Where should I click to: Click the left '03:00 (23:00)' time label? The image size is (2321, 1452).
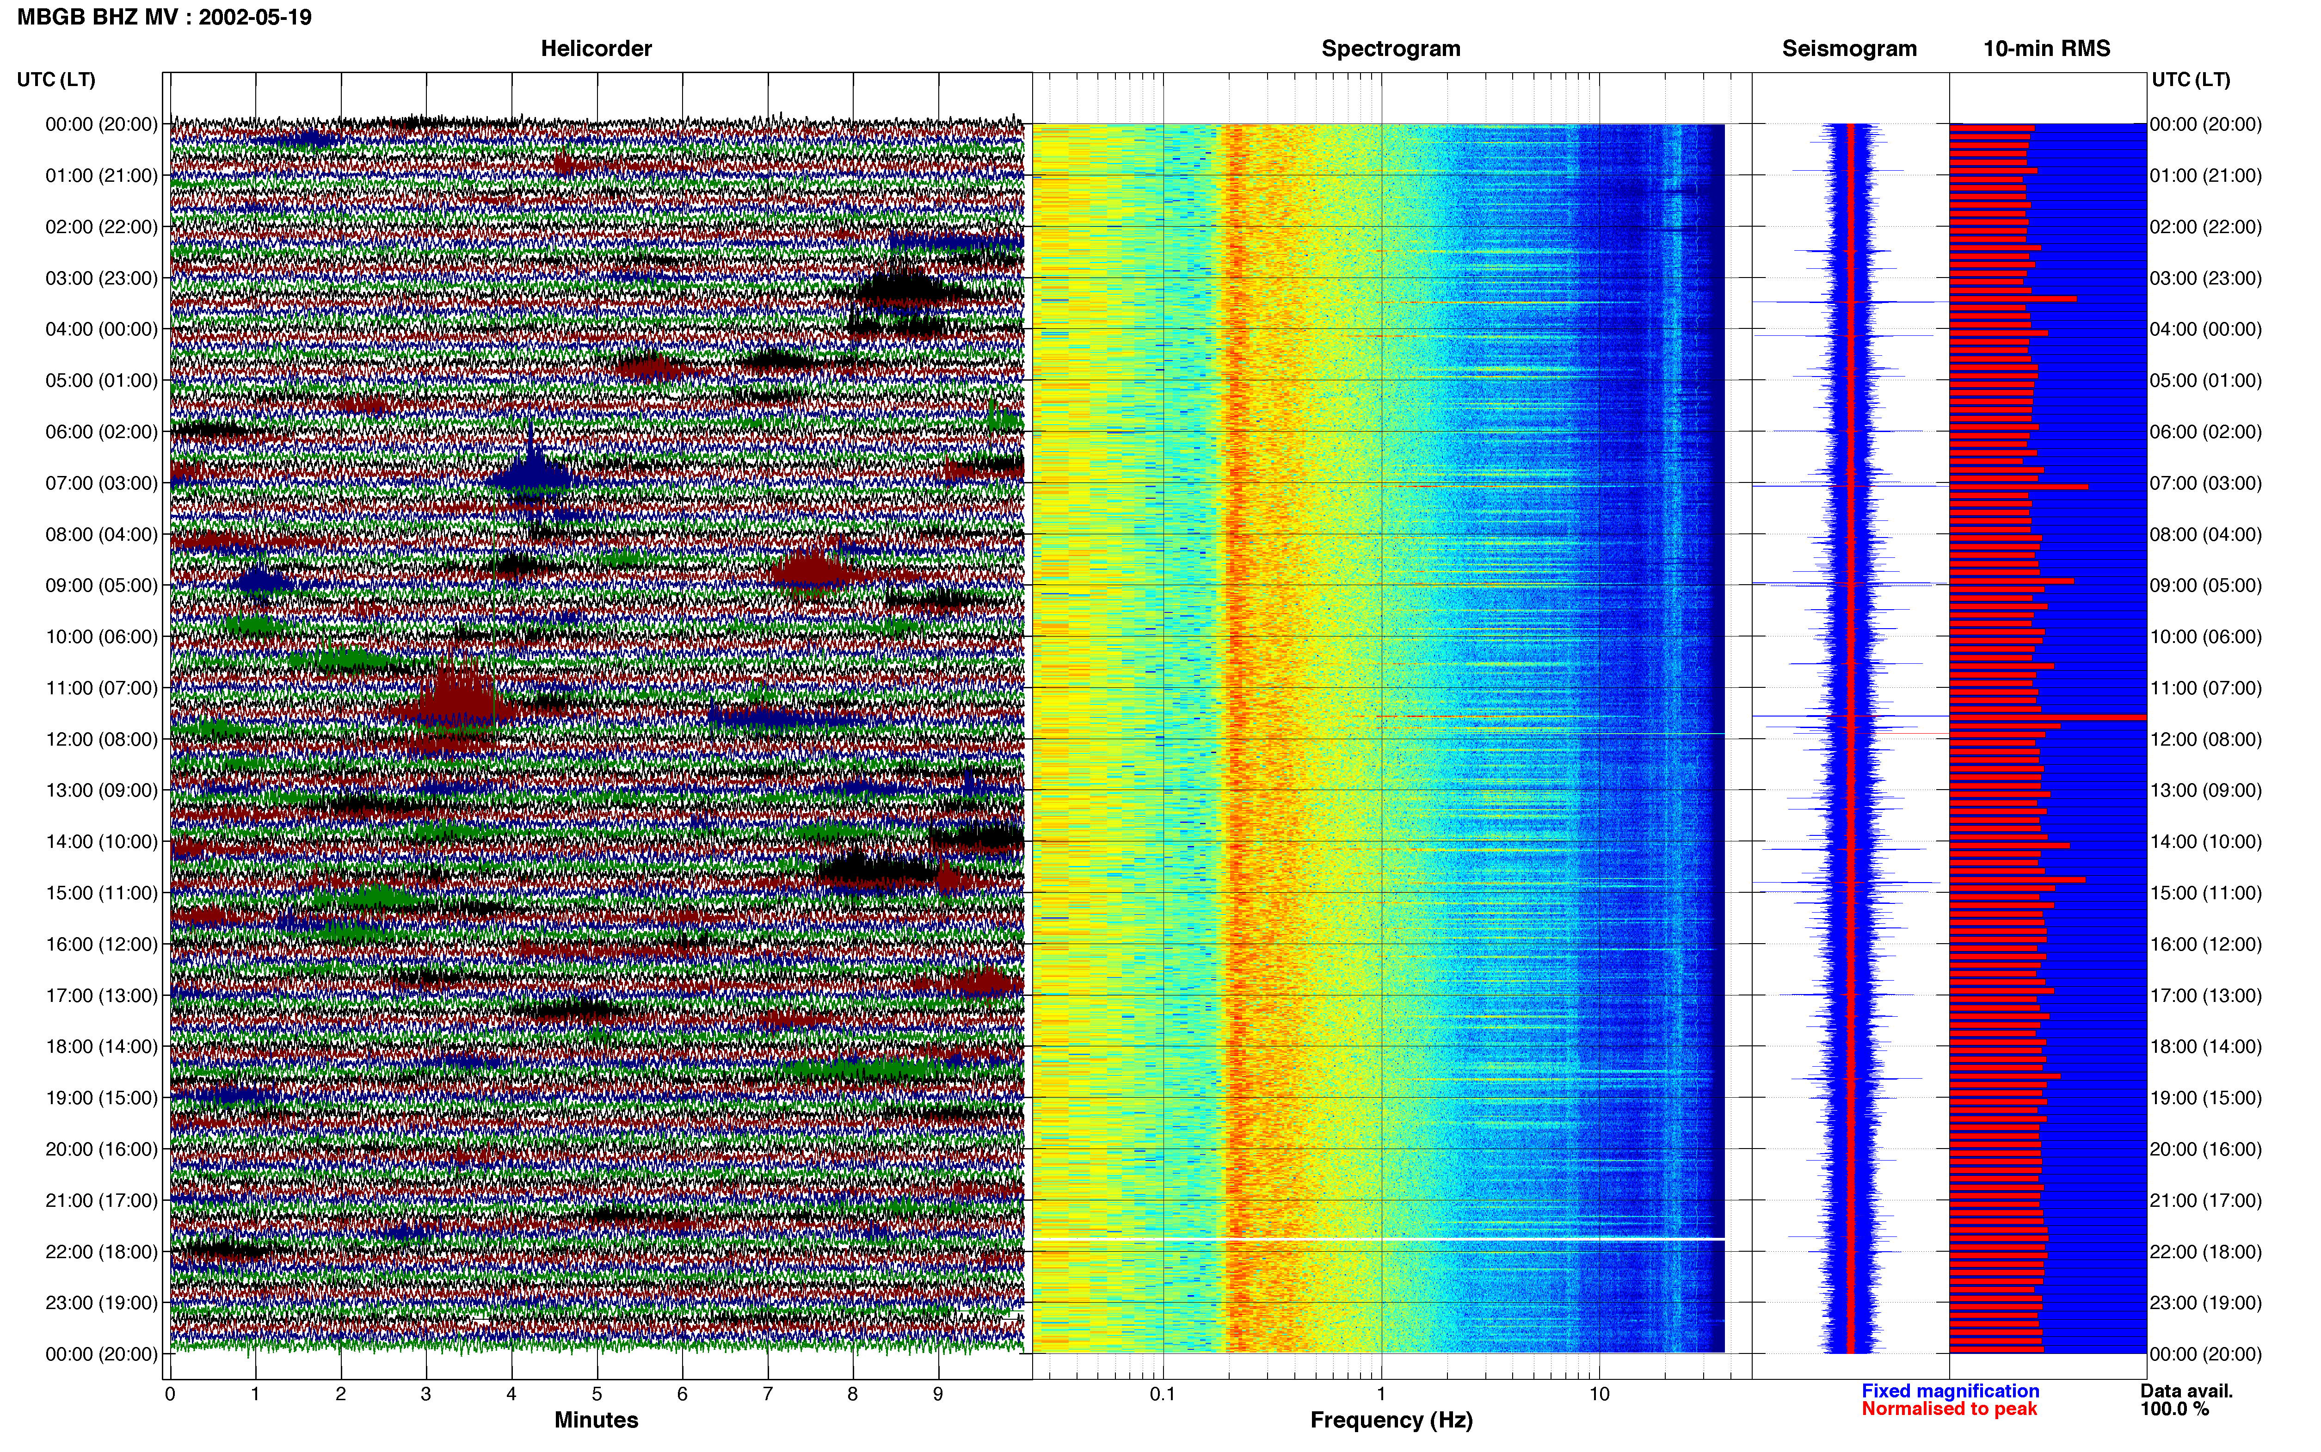click(101, 278)
